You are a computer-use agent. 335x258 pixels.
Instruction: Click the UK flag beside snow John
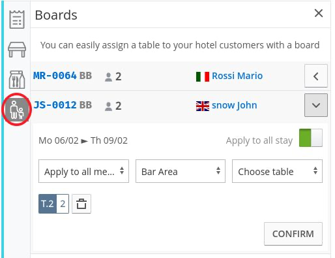[x=203, y=106]
